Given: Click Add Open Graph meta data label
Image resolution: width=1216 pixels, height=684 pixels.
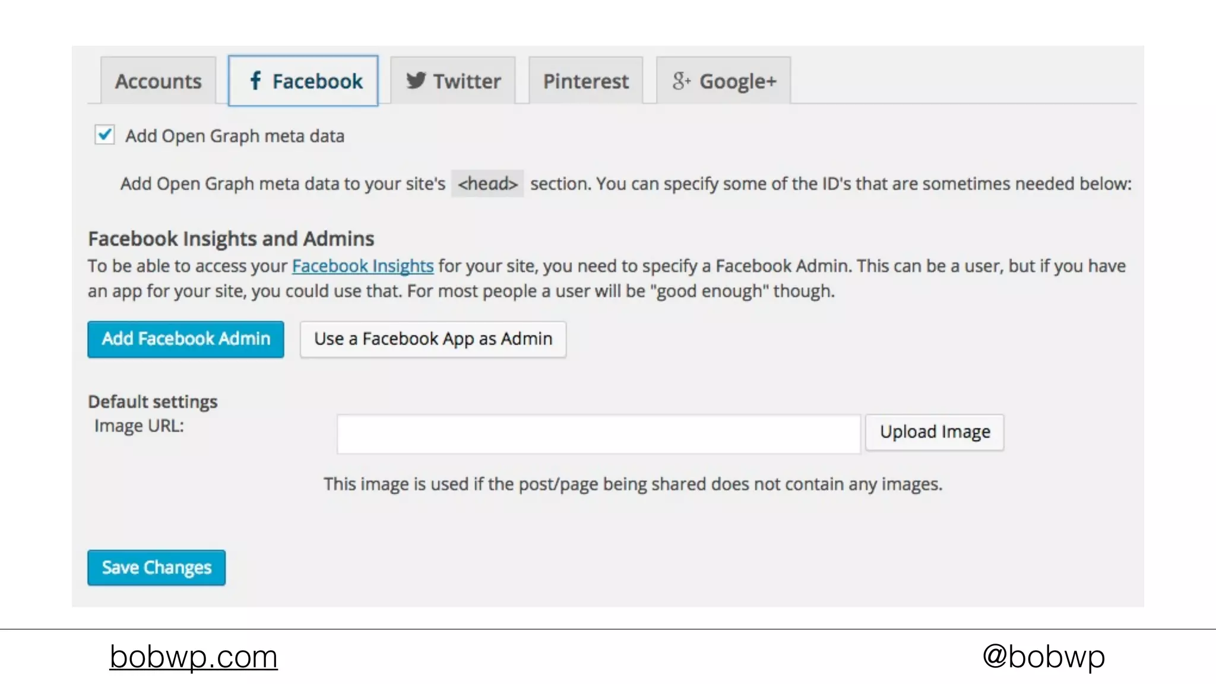Looking at the screenshot, I should coord(235,136).
